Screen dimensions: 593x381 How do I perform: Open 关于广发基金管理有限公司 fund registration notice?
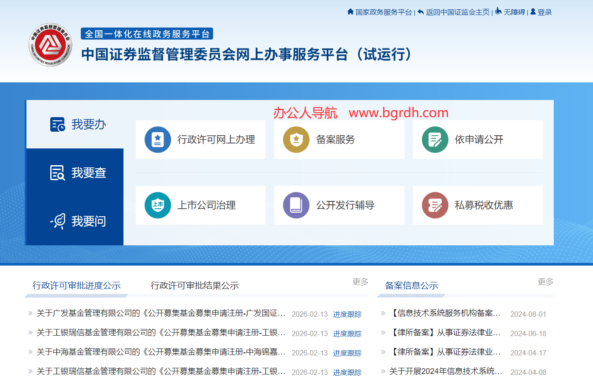coord(161,314)
